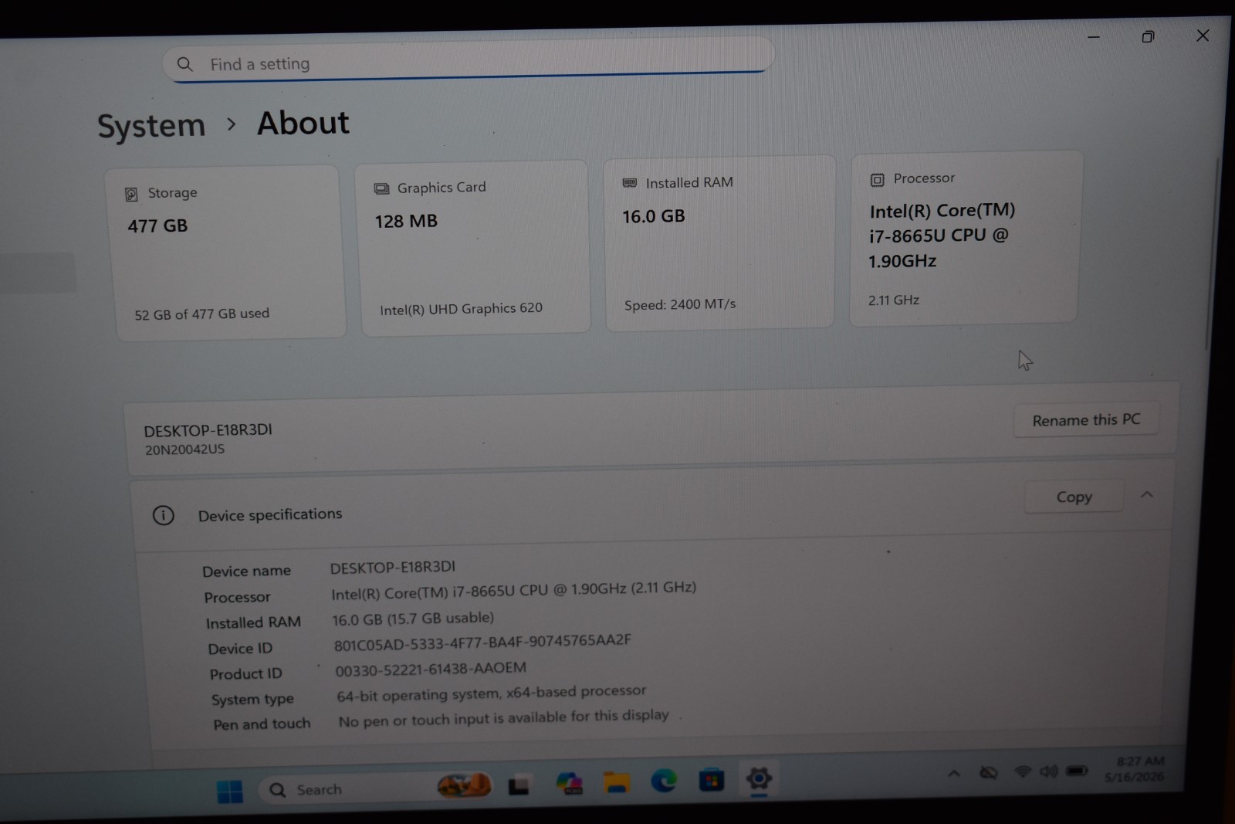Image resolution: width=1235 pixels, height=824 pixels.
Task: Click the model number 20N20042US
Action: pos(185,449)
